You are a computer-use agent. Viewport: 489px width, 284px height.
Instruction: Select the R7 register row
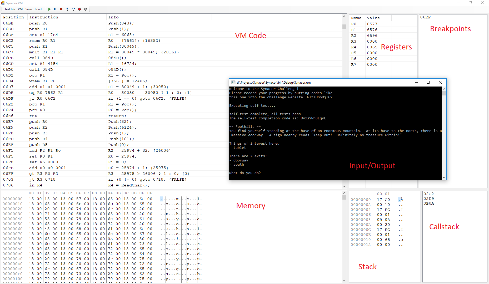click(x=383, y=64)
